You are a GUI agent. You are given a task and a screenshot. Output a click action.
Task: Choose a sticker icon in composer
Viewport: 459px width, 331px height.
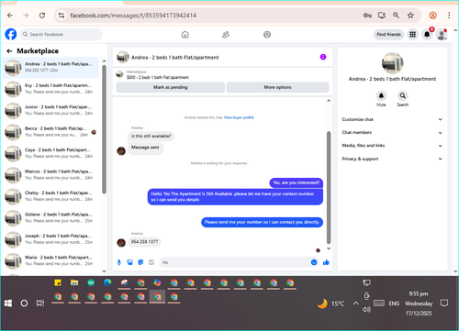point(140,262)
